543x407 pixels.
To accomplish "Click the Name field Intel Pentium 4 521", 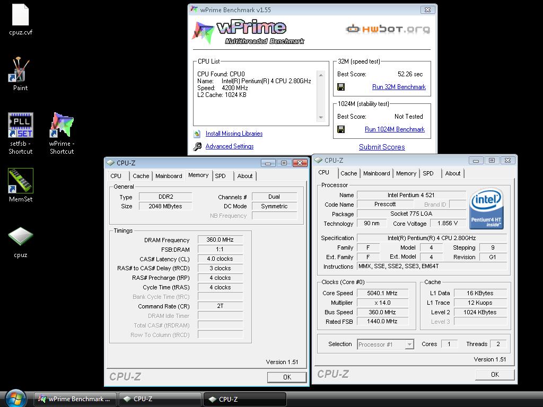I will [411, 195].
